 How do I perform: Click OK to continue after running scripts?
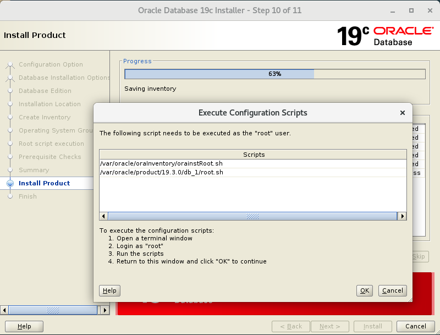364,290
